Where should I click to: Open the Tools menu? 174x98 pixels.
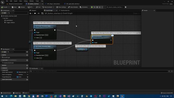(37, 1)
